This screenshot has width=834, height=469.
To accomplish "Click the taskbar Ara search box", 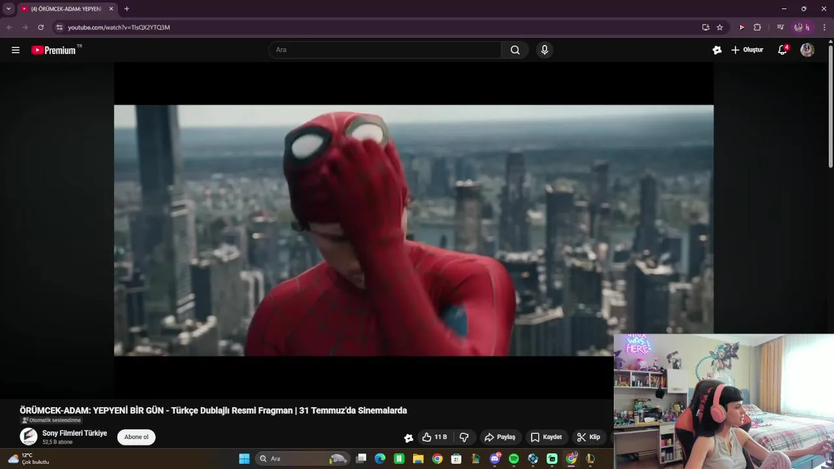I will 304,459.
